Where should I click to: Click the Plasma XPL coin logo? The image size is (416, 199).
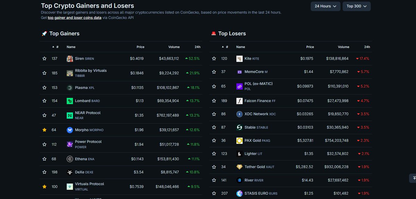click(x=70, y=88)
